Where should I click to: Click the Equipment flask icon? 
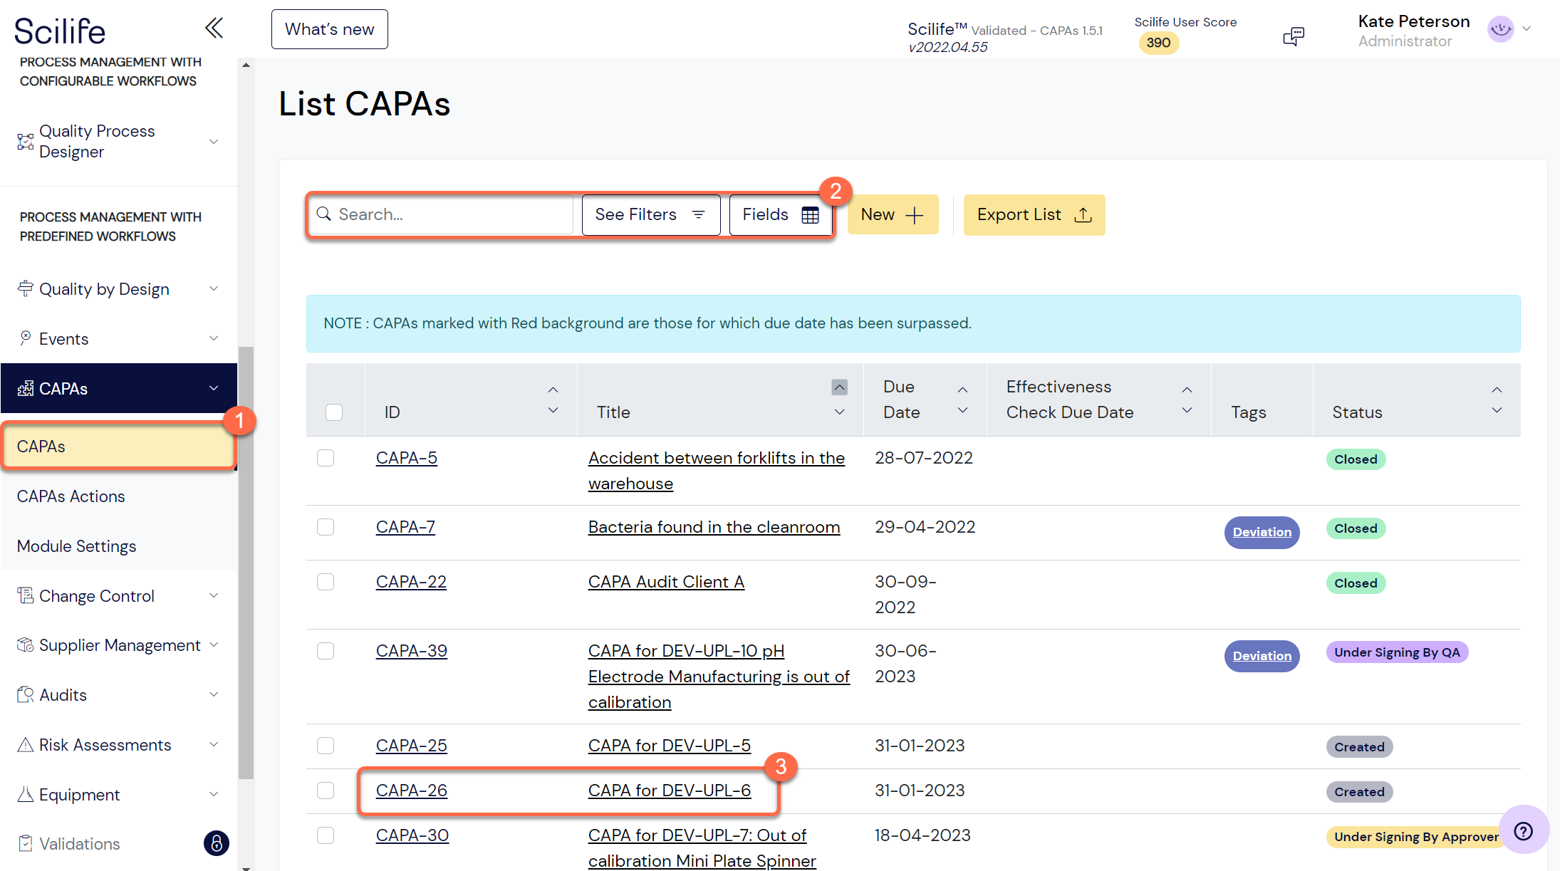coord(26,794)
